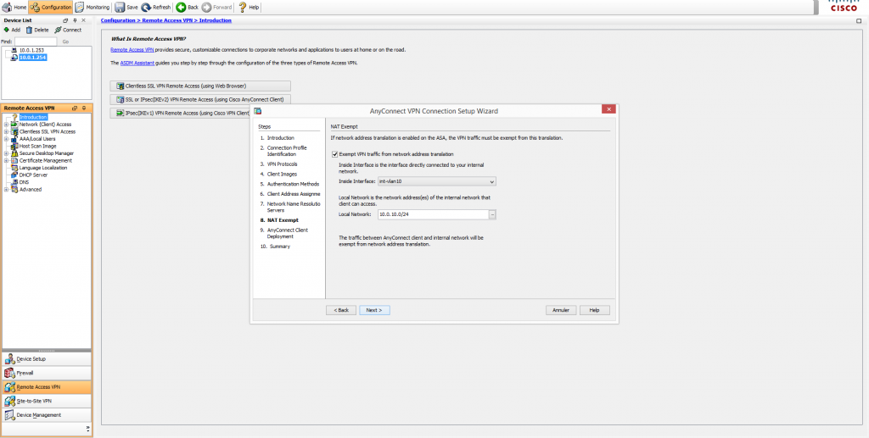Viewport: 869px width, 438px height.
Task: Click Secure Desktop Manager icon
Action: click(x=14, y=153)
